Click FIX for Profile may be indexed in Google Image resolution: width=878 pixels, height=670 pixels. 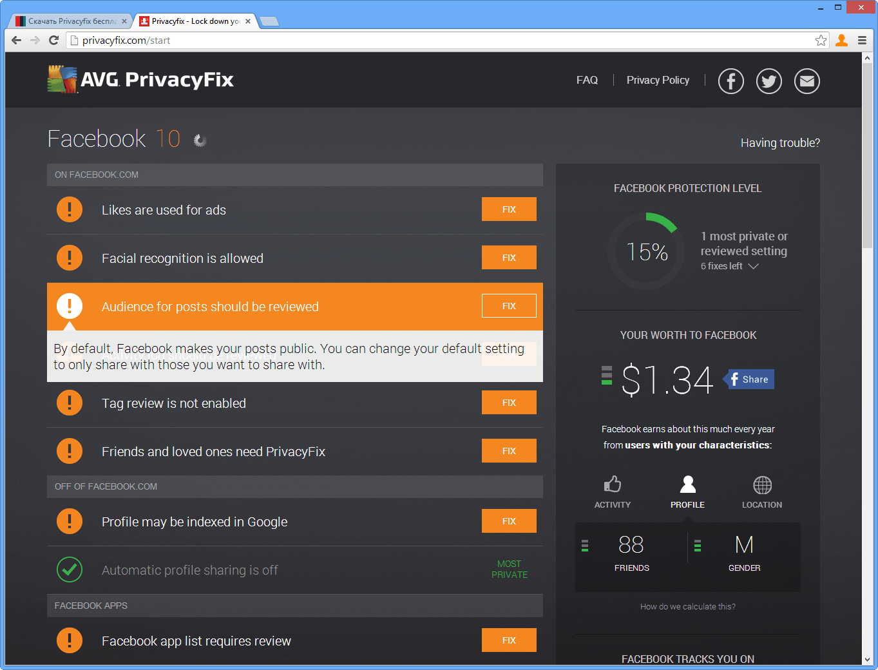509,521
